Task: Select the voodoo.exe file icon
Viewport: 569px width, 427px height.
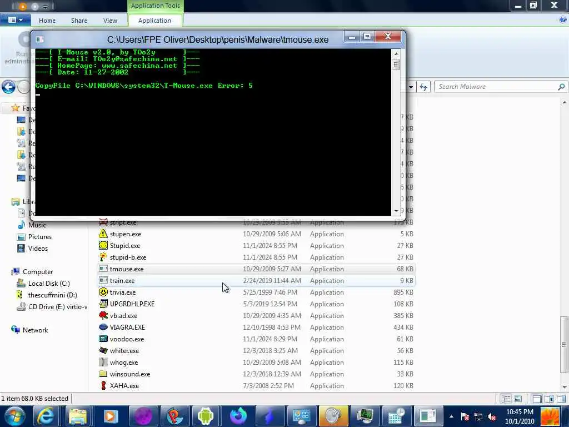Action: pyautogui.click(x=103, y=339)
